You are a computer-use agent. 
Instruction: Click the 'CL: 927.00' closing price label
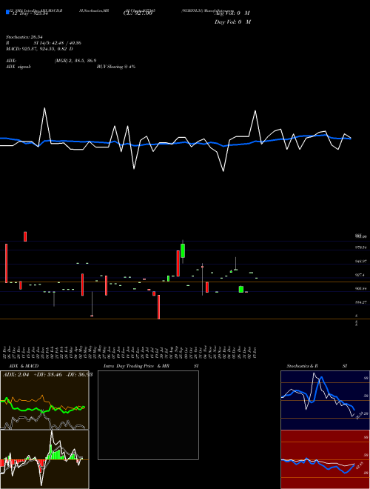click(x=138, y=13)
